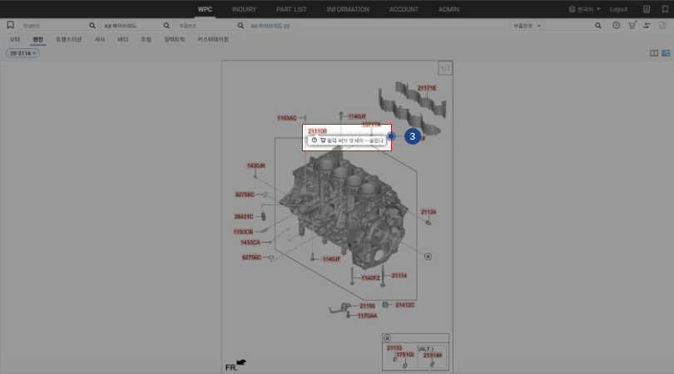Select part label 1430JK
Image resolution: width=674 pixels, height=374 pixels.
click(x=256, y=165)
